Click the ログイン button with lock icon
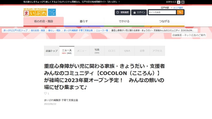This screenshot has height=119, width=212. pyautogui.click(x=139, y=12)
